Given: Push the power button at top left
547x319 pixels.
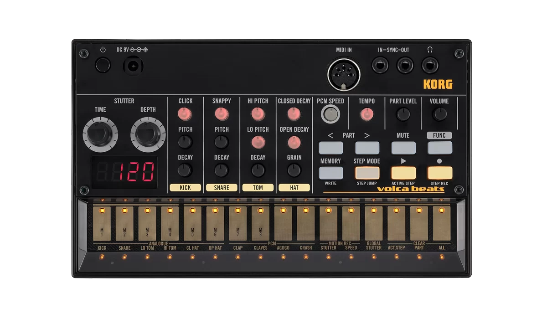Looking at the screenshot, I should tap(103, 65).
